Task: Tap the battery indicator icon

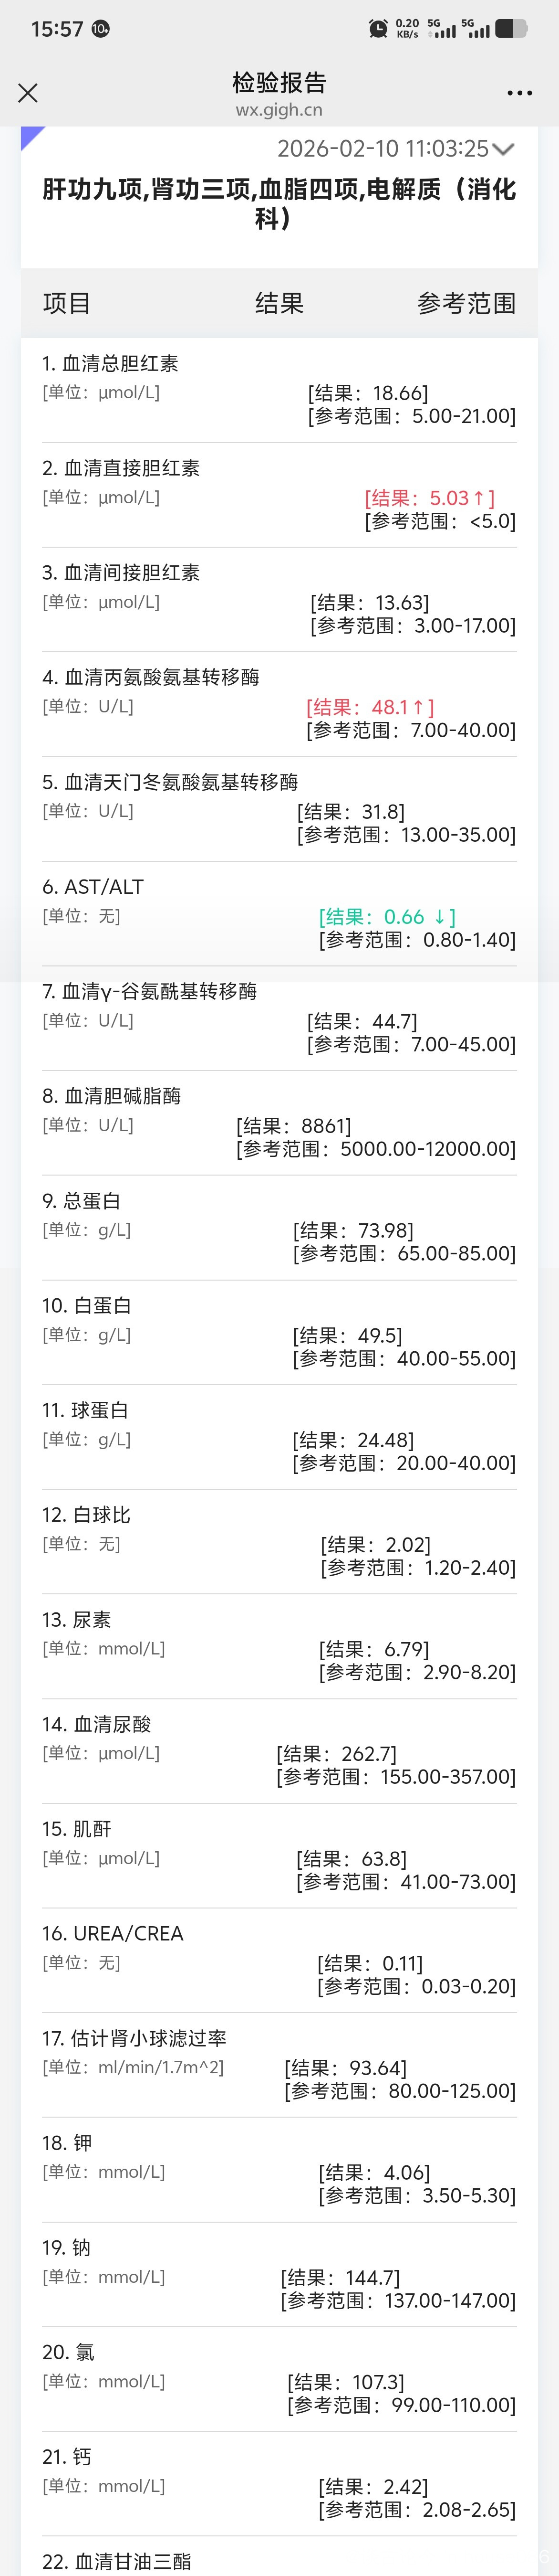Action: [x=511, y=29]
